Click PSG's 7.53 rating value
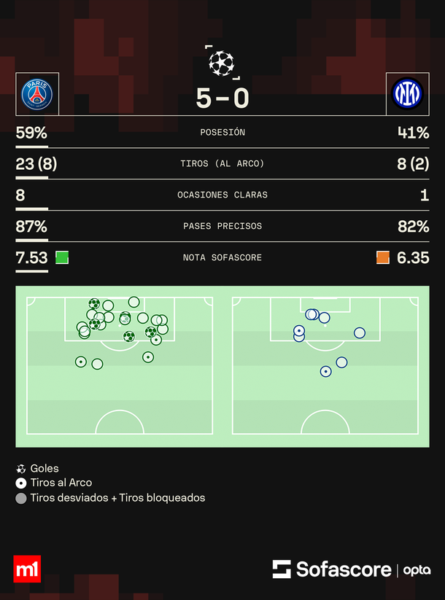This screenshot has height=600, width=445. [x=31, y=257]
